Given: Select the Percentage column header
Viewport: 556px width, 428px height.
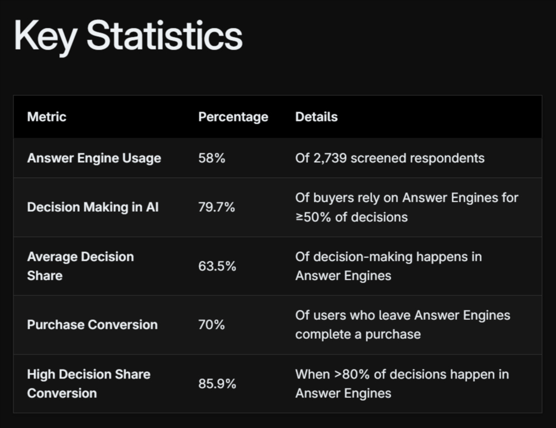Looking at the screenshot, I should 233,117.
